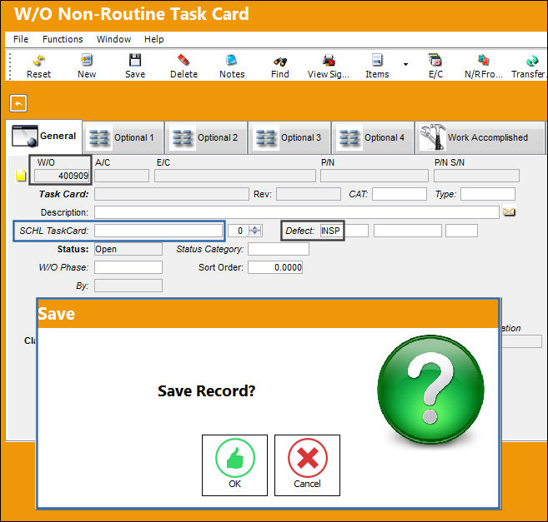548x522 pixels.
Task: Click the P/N S/N field
Action: (476, 176)
